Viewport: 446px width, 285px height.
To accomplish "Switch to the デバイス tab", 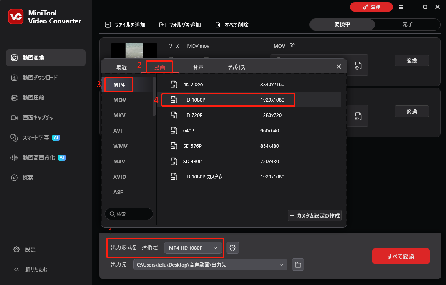I will [236, 67].
